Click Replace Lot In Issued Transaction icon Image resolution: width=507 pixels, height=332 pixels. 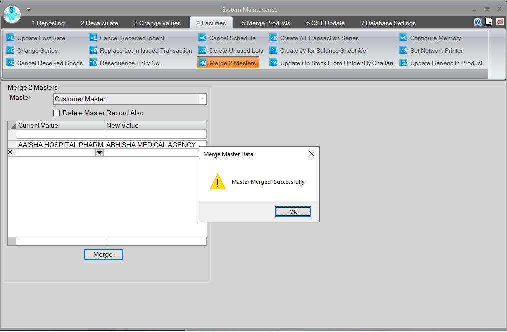(x=93, y=51)
